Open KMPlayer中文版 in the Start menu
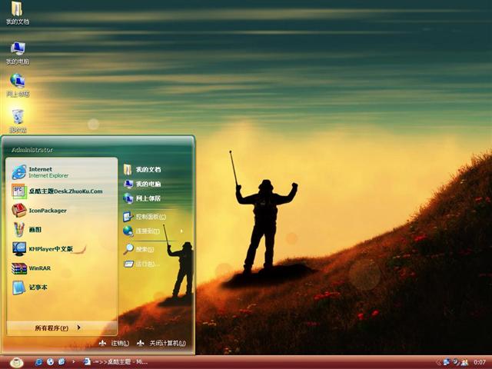Image resolution: width=492 pixels, height=369 pixels. click(x=50, y=249)
